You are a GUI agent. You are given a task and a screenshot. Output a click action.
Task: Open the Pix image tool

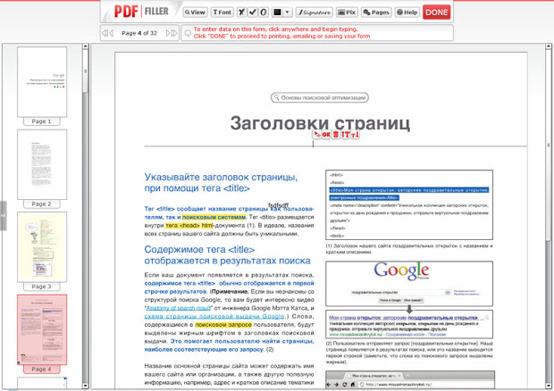[x=348, y=12]
